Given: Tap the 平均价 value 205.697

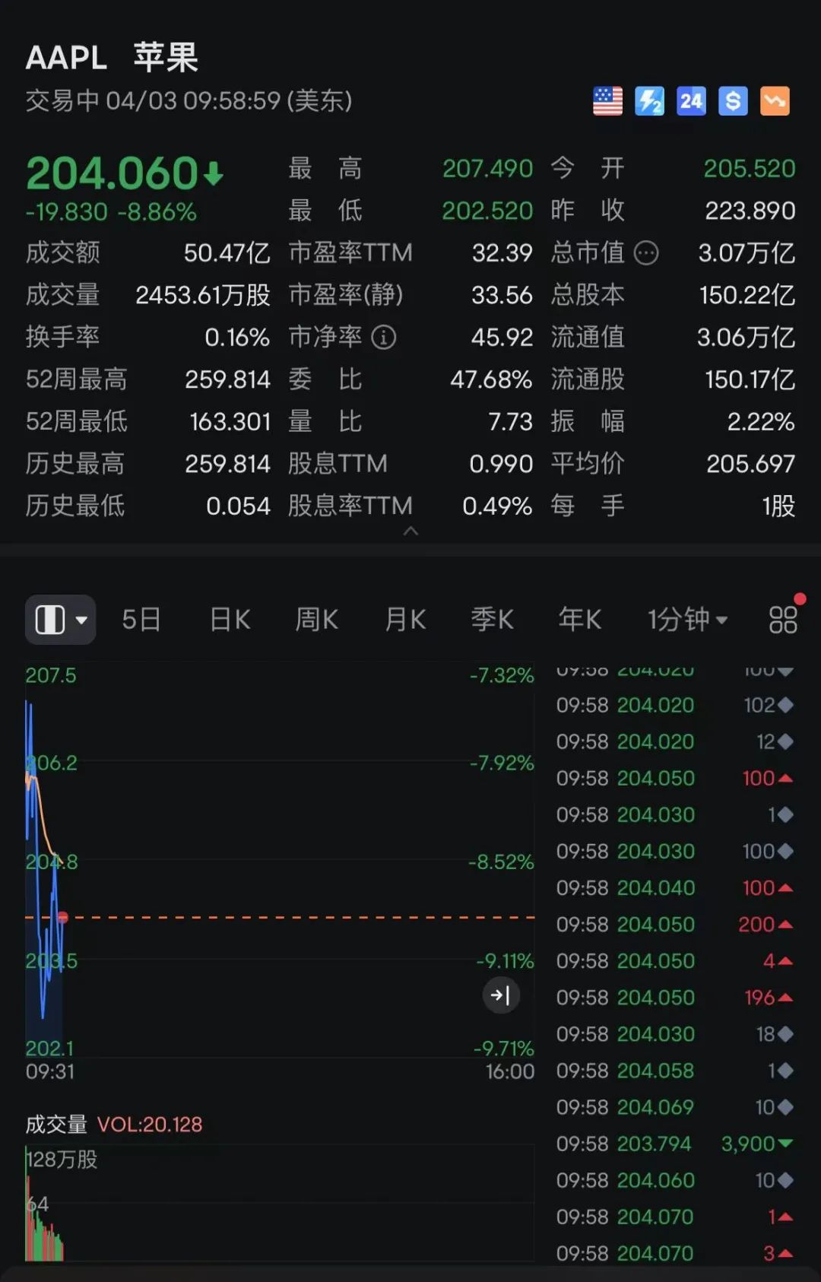Looking at the screenshot, I should (750, 464).
